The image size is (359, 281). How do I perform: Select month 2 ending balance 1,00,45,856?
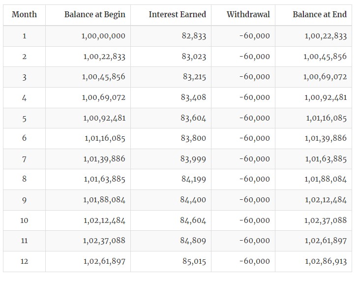pyautogui.click(x=325, y=57)
